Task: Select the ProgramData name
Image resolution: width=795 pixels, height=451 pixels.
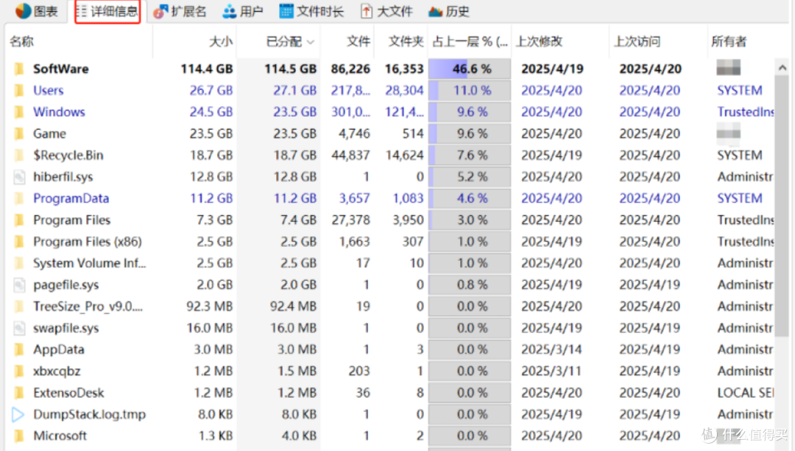Action: tap(71, 198)
